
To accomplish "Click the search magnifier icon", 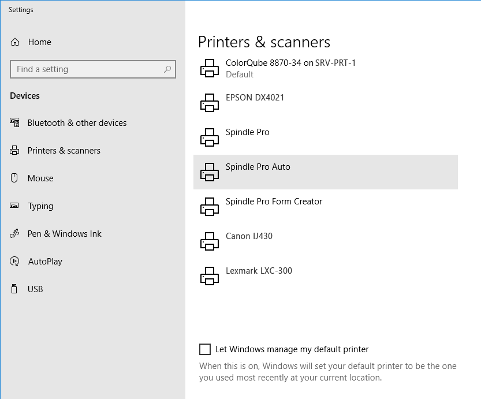I will [x=167, y=69].
